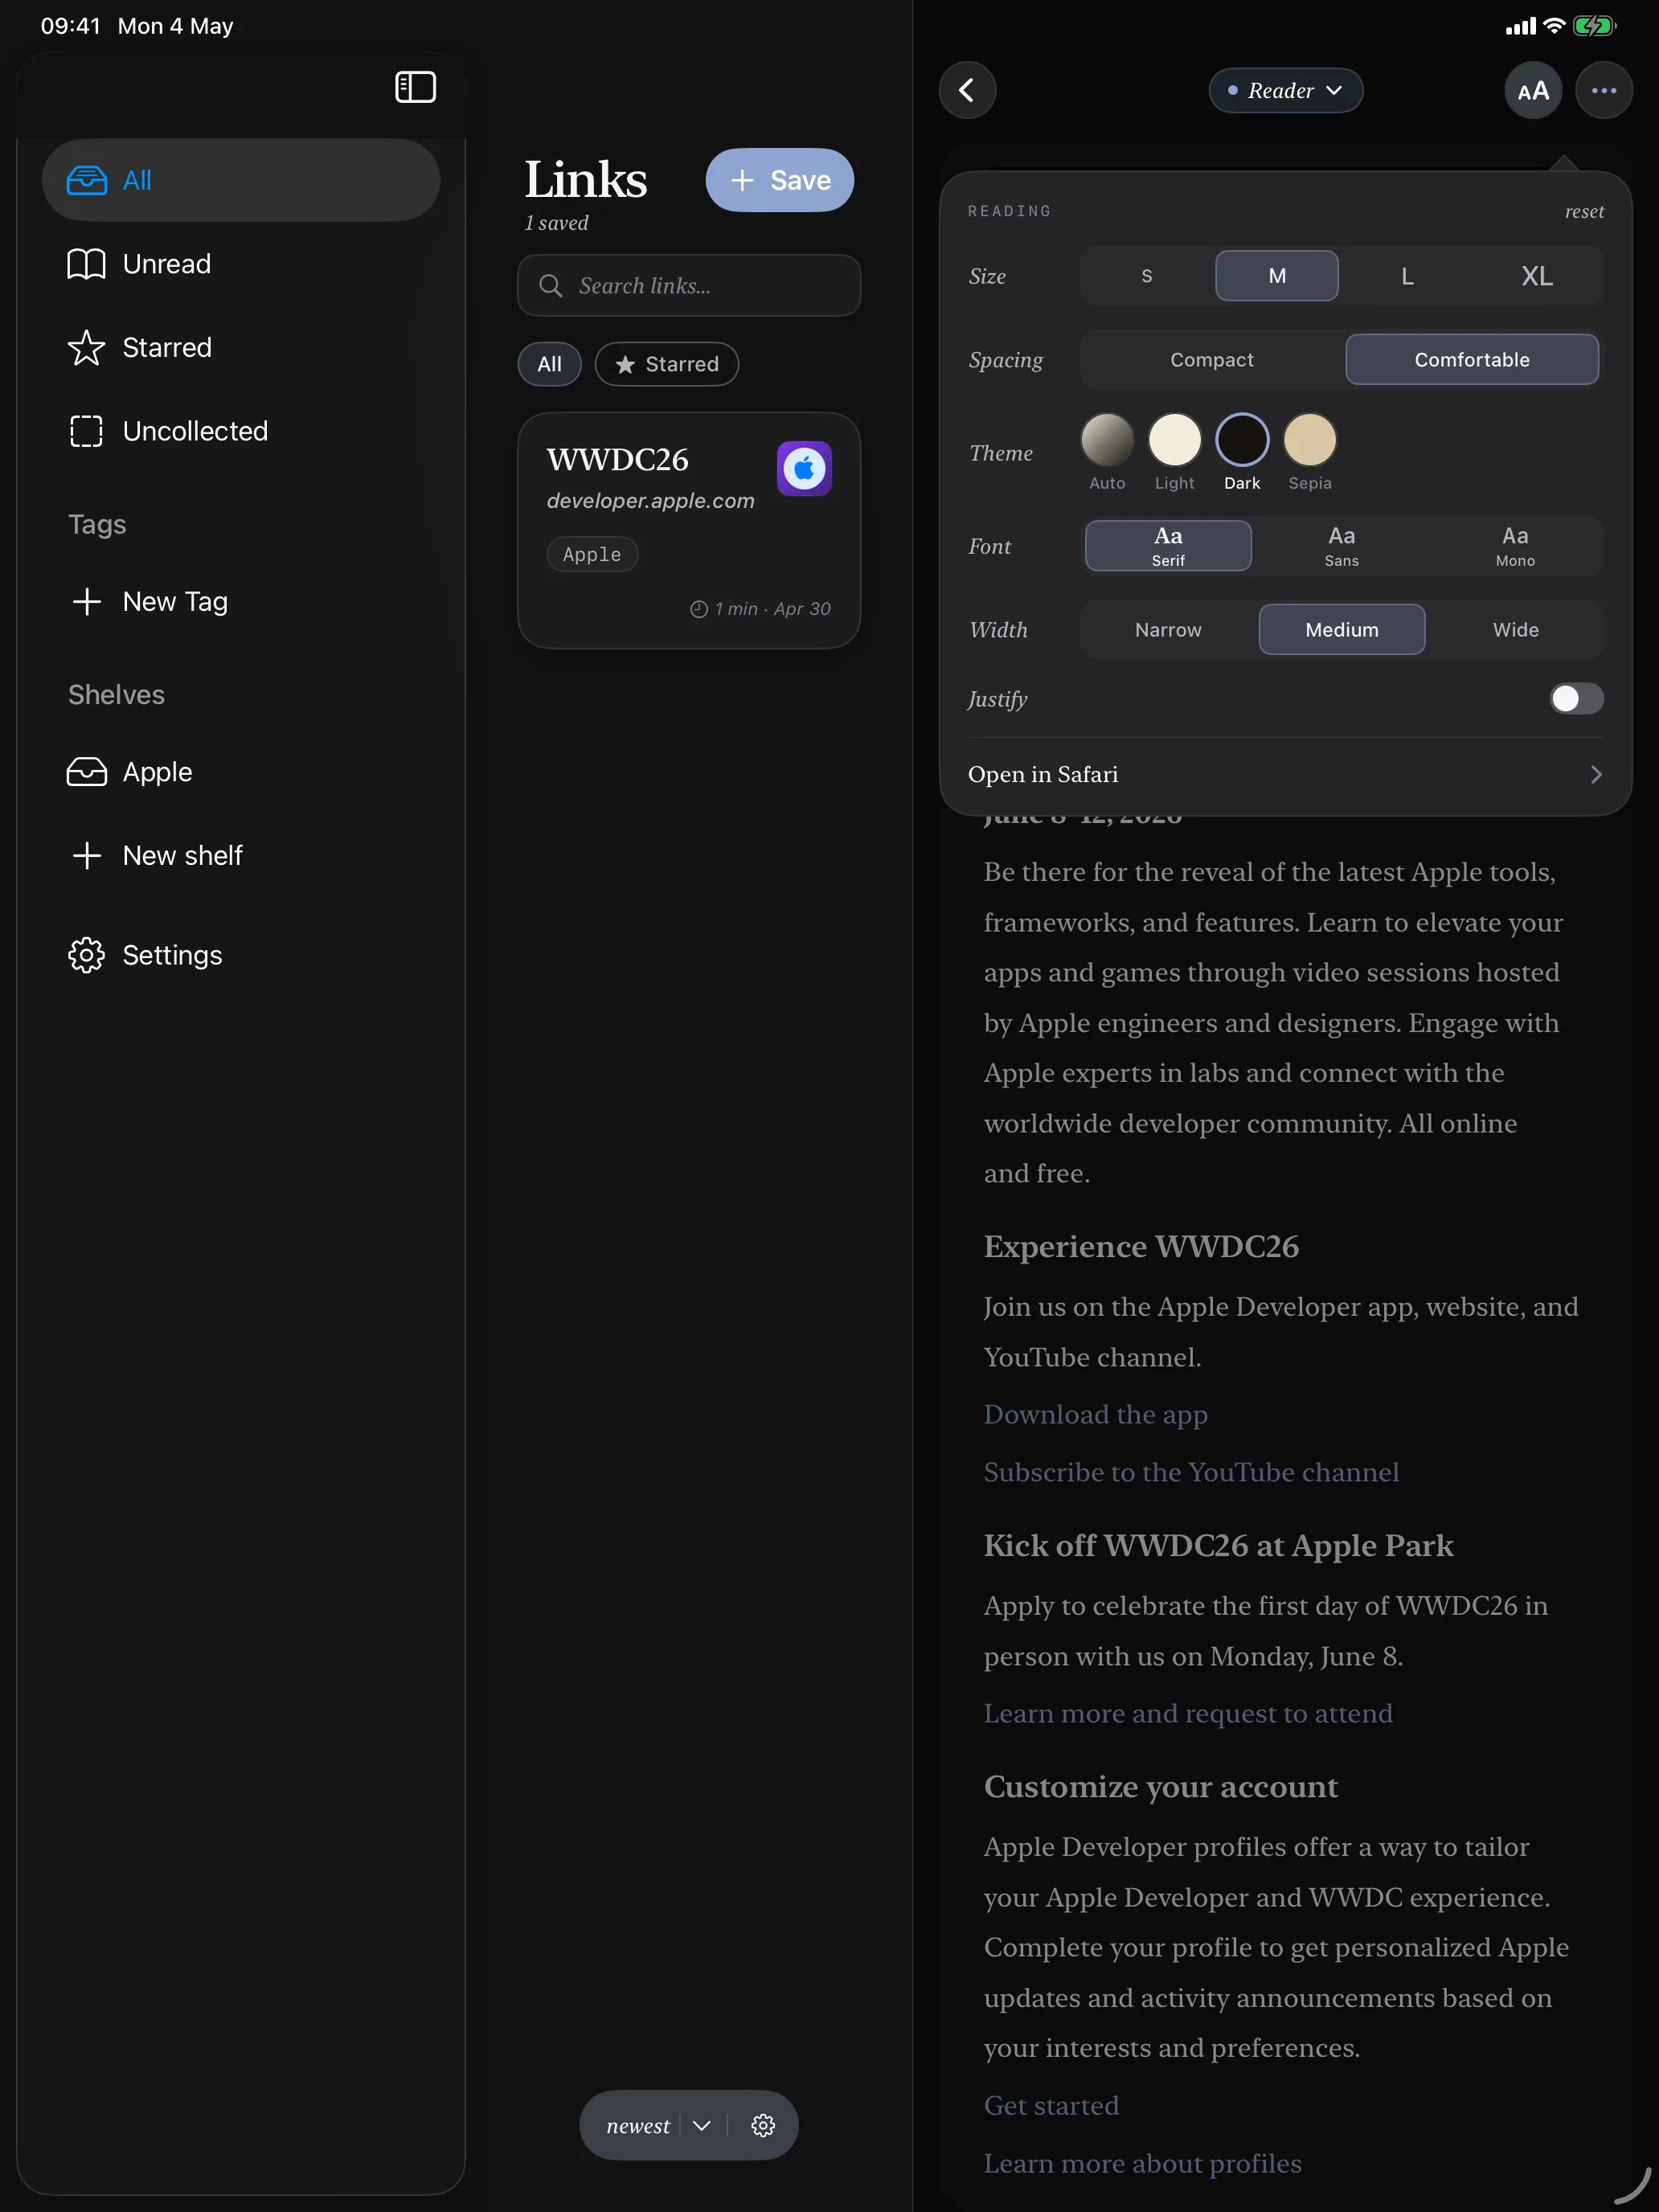Open Learn more about profiles link
This screenshot has height=2212, width=1659.
(x=1142, y=2163)
